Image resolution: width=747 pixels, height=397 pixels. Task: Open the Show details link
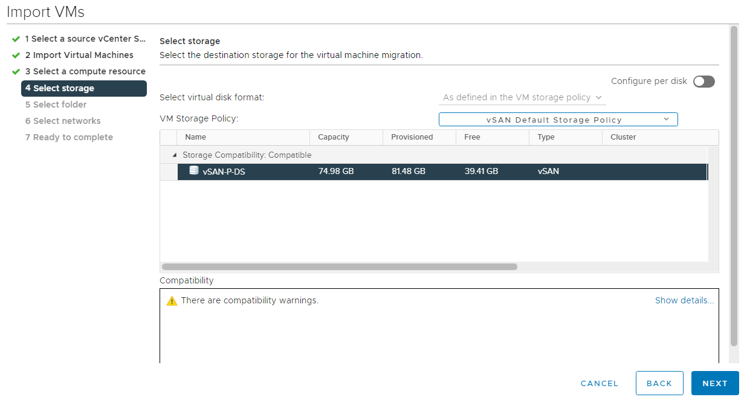684,300
